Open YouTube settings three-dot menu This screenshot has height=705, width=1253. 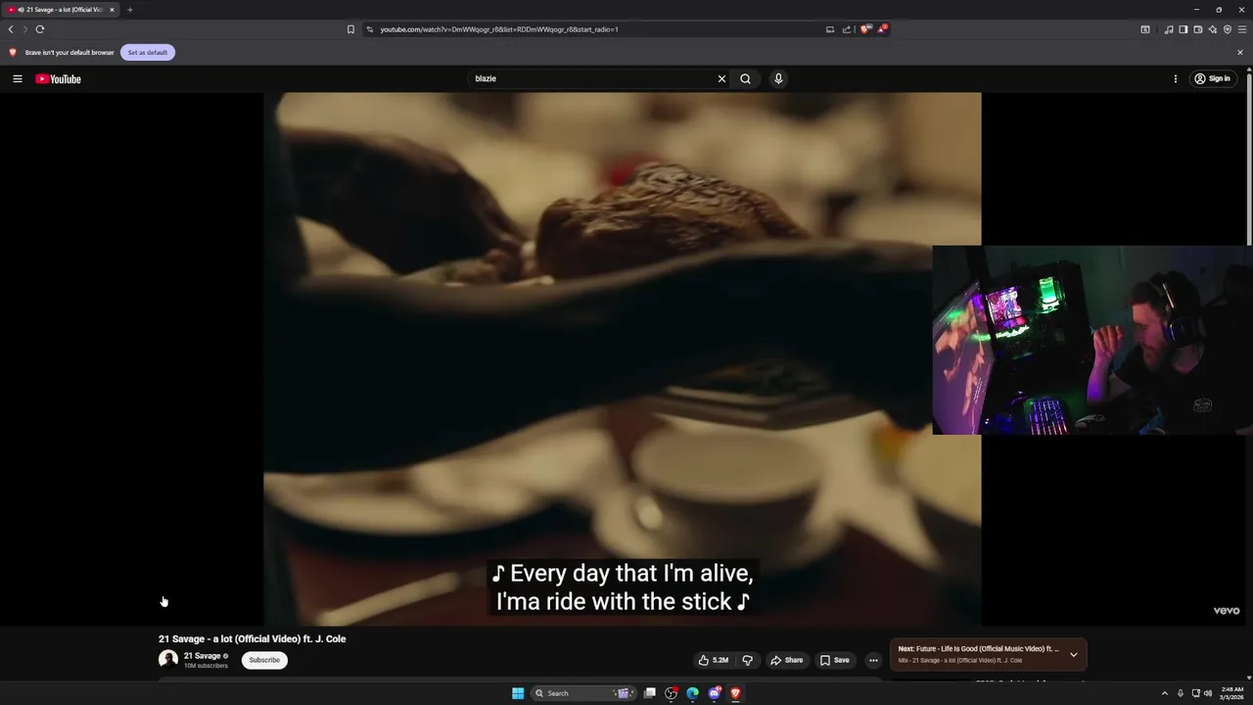tap(1176, 78)
